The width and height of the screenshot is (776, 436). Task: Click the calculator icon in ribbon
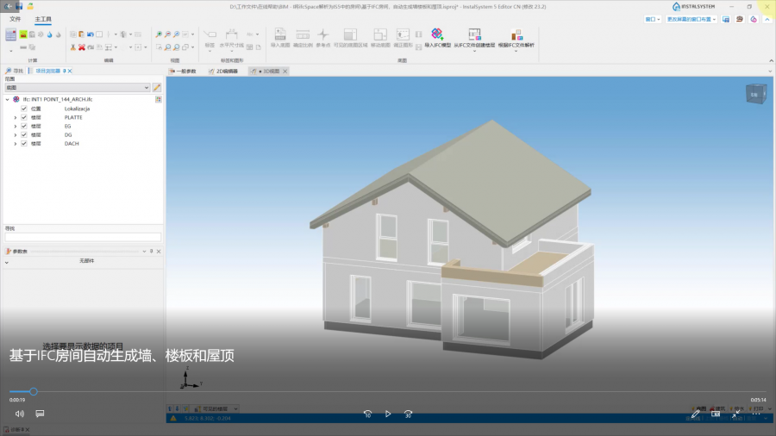click(11, 35)
